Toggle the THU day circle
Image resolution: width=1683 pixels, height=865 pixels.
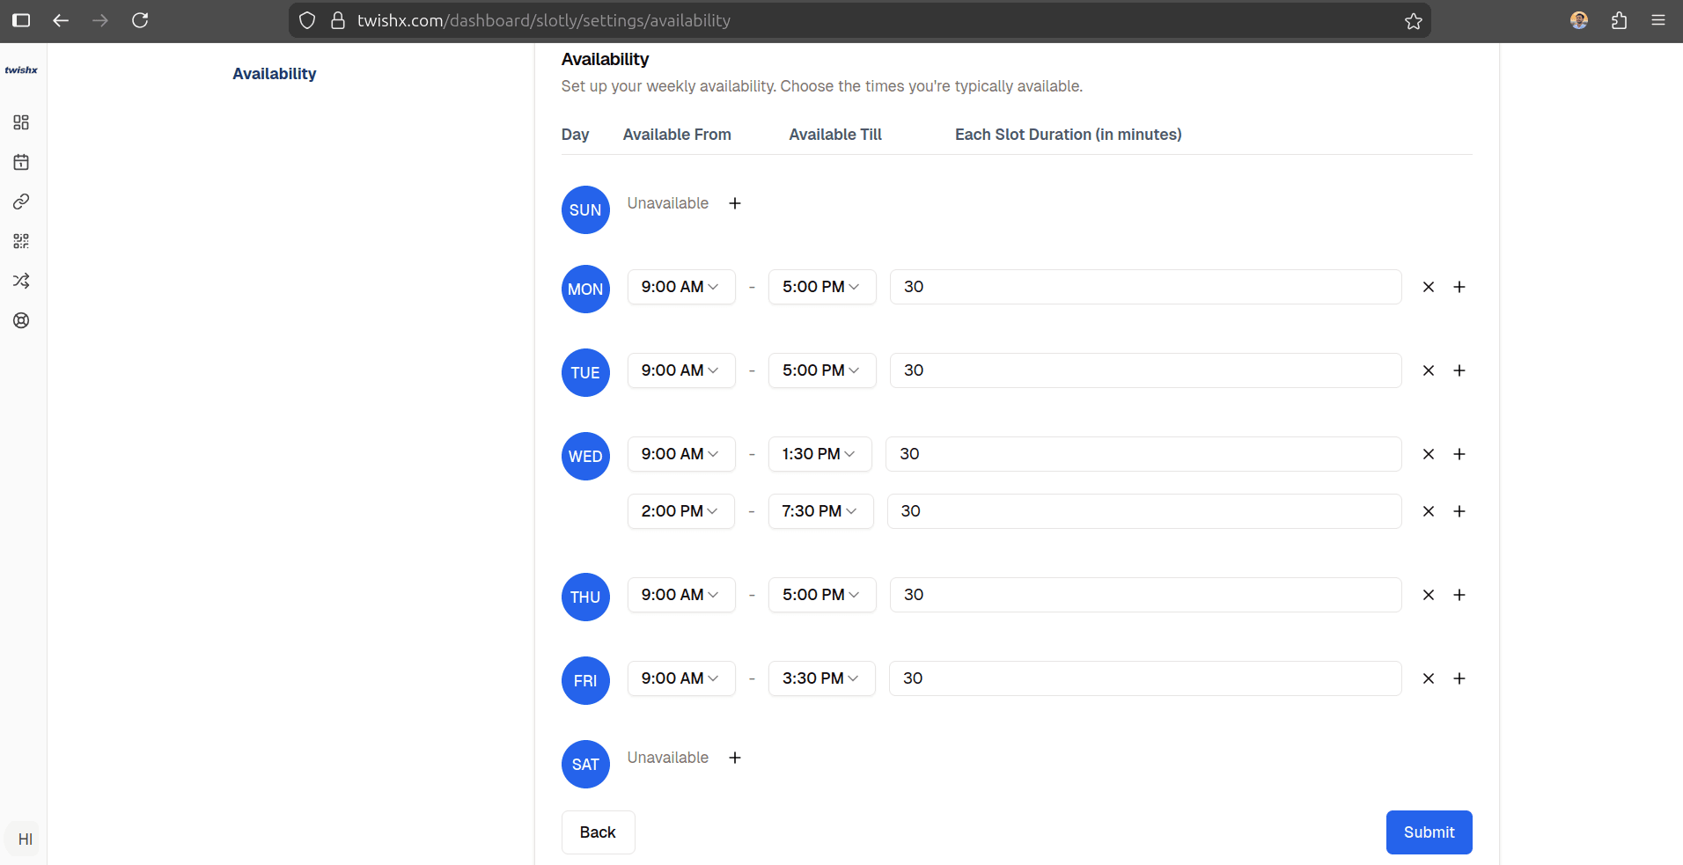click(x=585, y=597)
